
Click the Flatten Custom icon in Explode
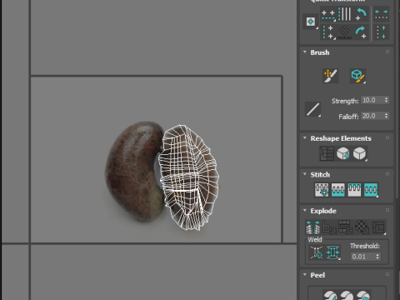click(378, 227)
